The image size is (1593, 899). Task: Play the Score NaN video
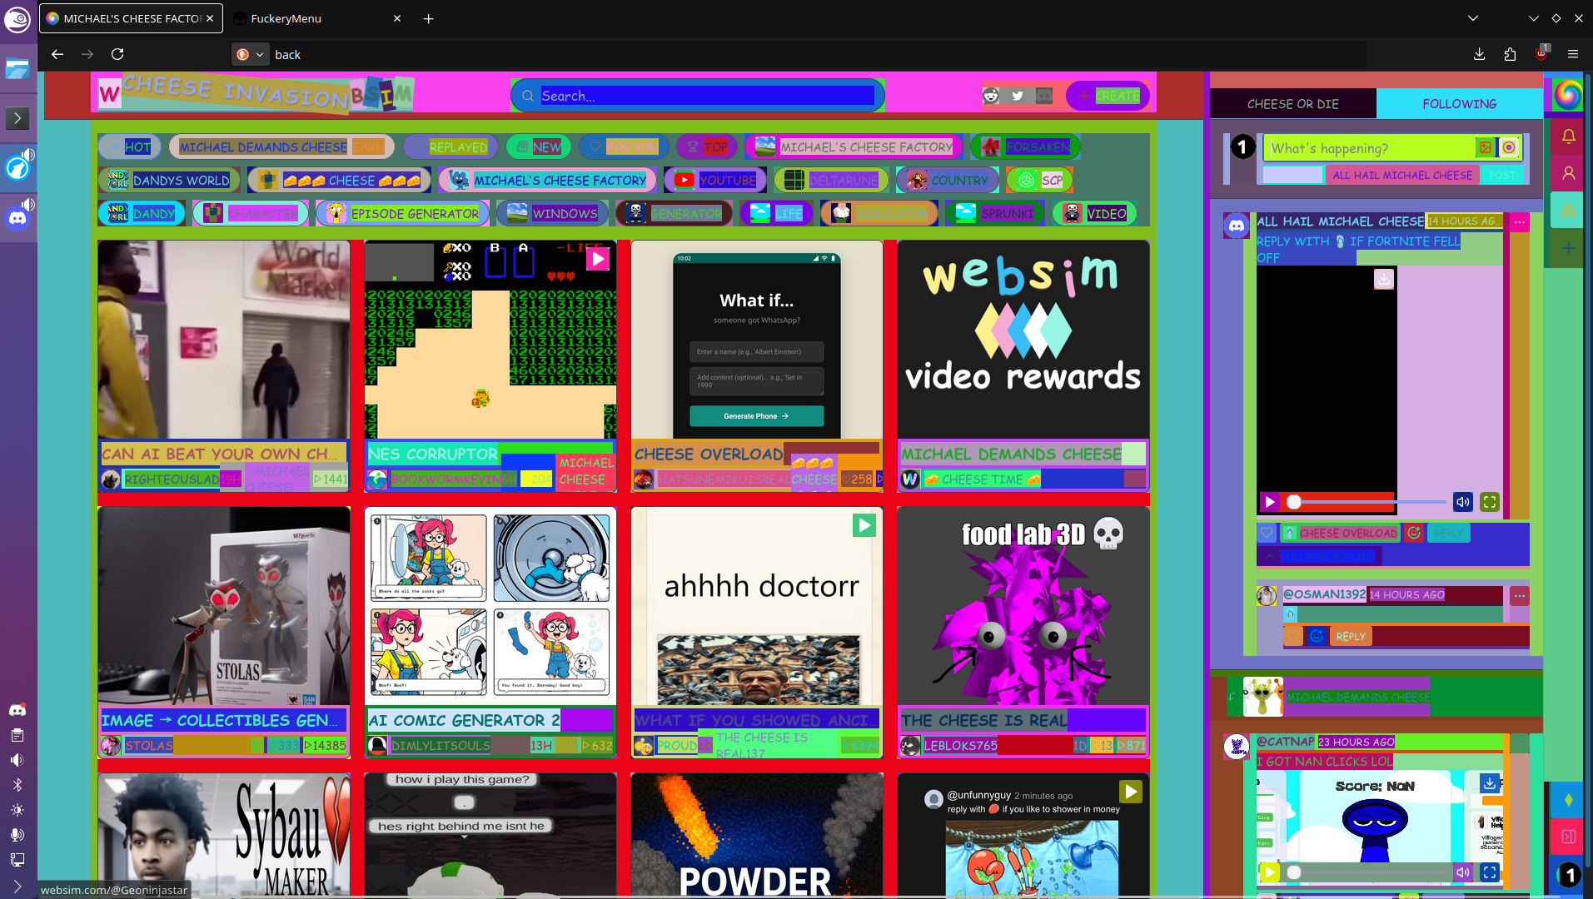click(1270, 872)
